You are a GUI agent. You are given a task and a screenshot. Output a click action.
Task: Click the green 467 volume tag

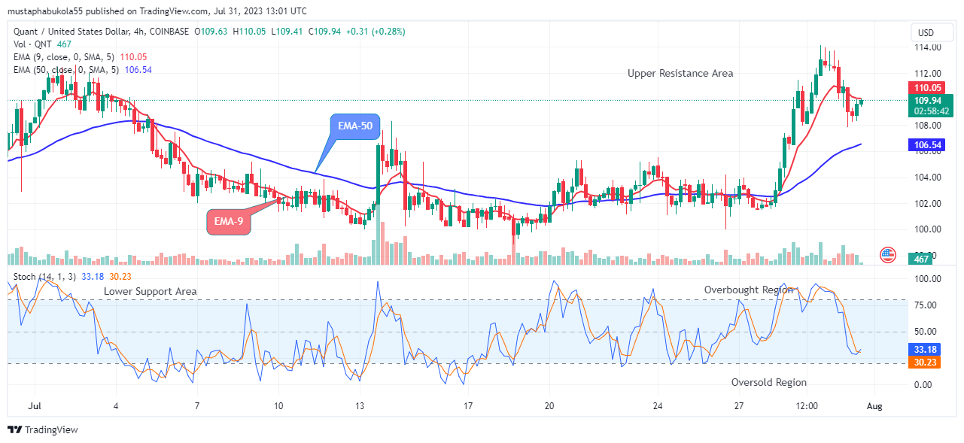coord(921,259)
